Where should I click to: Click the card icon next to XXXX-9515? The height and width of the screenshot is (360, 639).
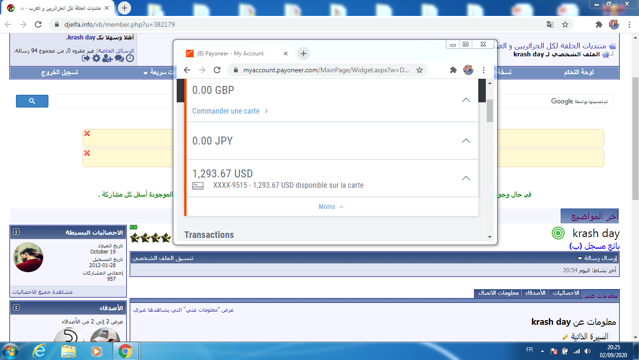pos(198,186)
